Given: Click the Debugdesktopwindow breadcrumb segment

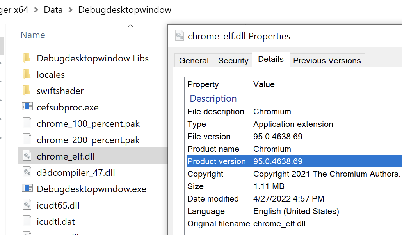Looking at the screenshot, I should coord(125,10).
